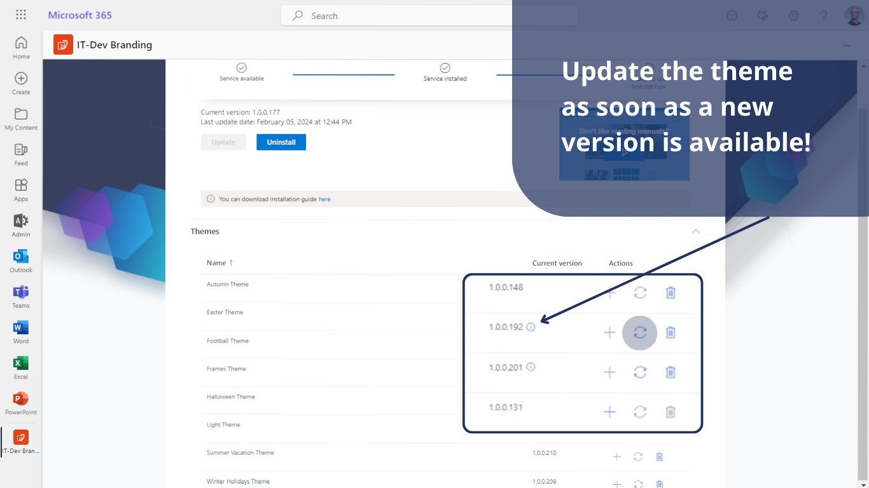Launch Outlook from the sidebar
This screenshot has width=869, height=488.
click(x=21, y=261)
